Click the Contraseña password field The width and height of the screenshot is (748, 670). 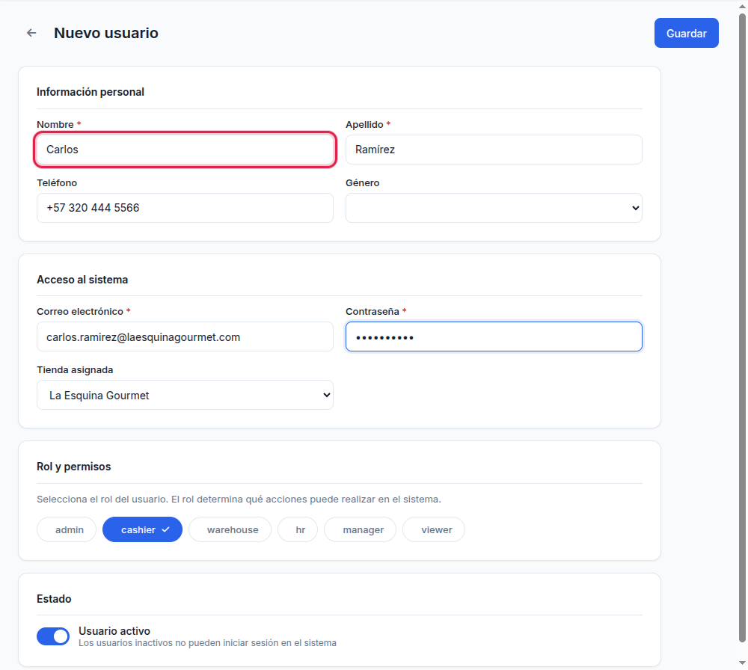click(x=494, y=336)
